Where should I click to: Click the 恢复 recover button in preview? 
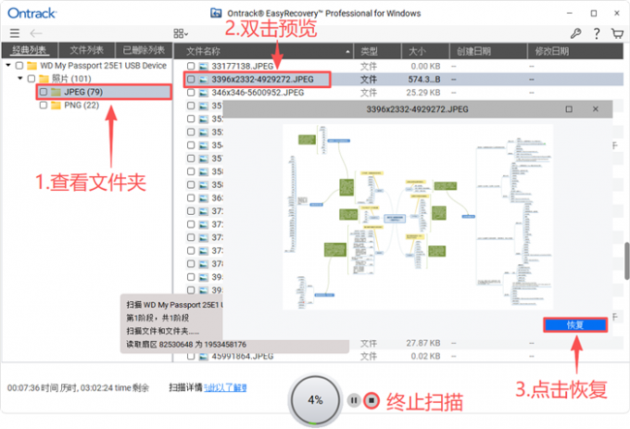575,324
